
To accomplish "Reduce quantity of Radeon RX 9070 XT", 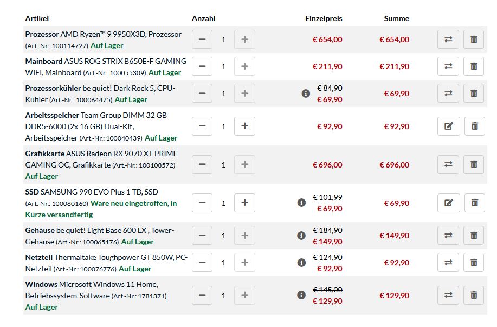I will [x=202, y=164].
